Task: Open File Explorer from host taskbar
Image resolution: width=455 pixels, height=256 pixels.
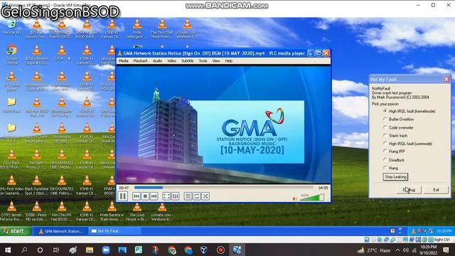Action: 90,250
